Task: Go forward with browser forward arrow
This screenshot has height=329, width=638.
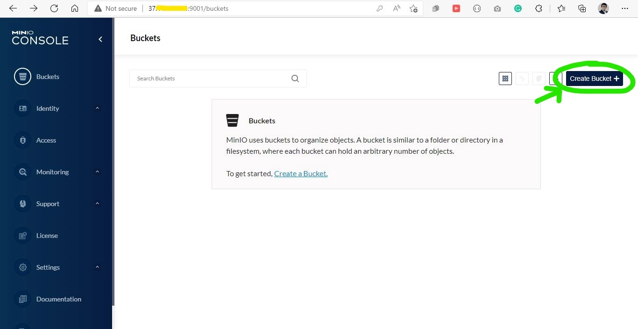Action: [34, 8]
